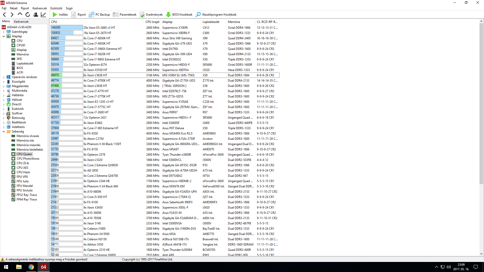Click the Riport document icon
Viewport: 484px width, 272px height.
[x=73, y=15]
